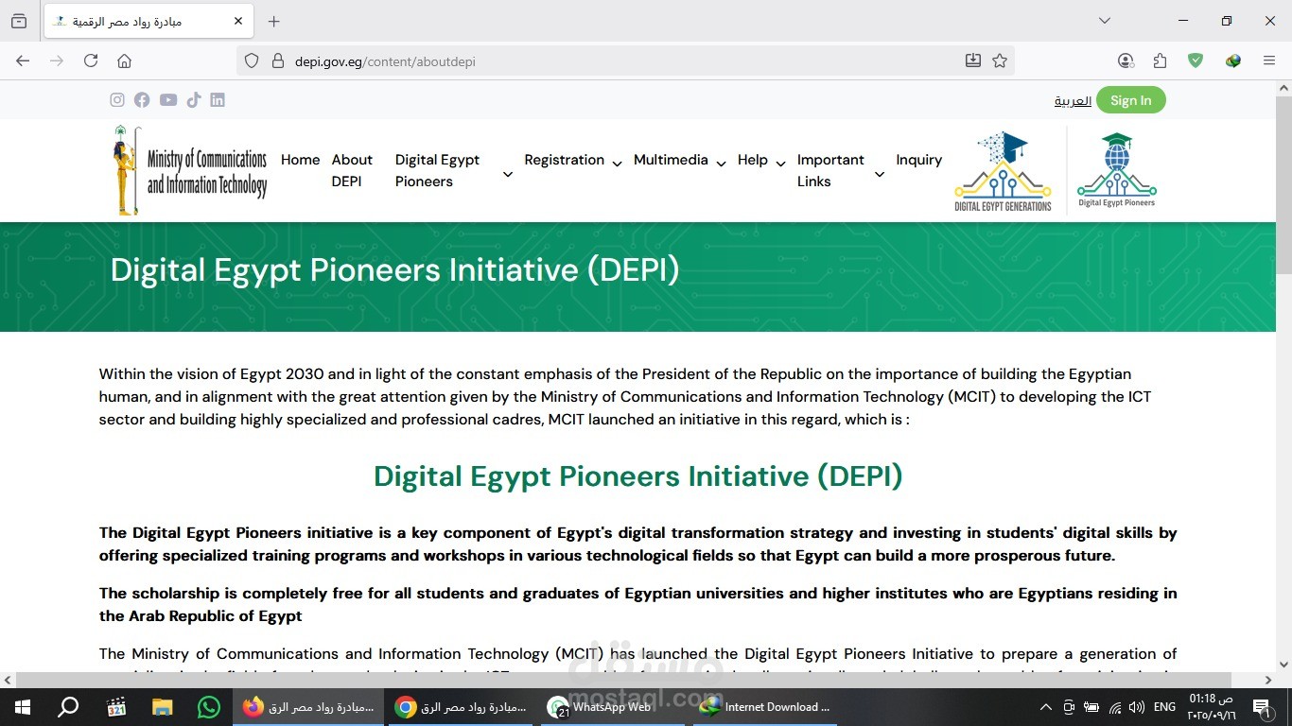Open the About DEPI nav item

click(x=352, y=170)
